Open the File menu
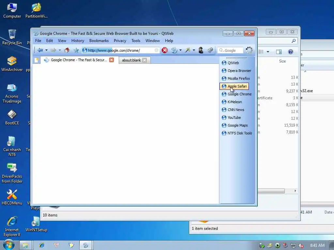 click(x=38, y=41)
